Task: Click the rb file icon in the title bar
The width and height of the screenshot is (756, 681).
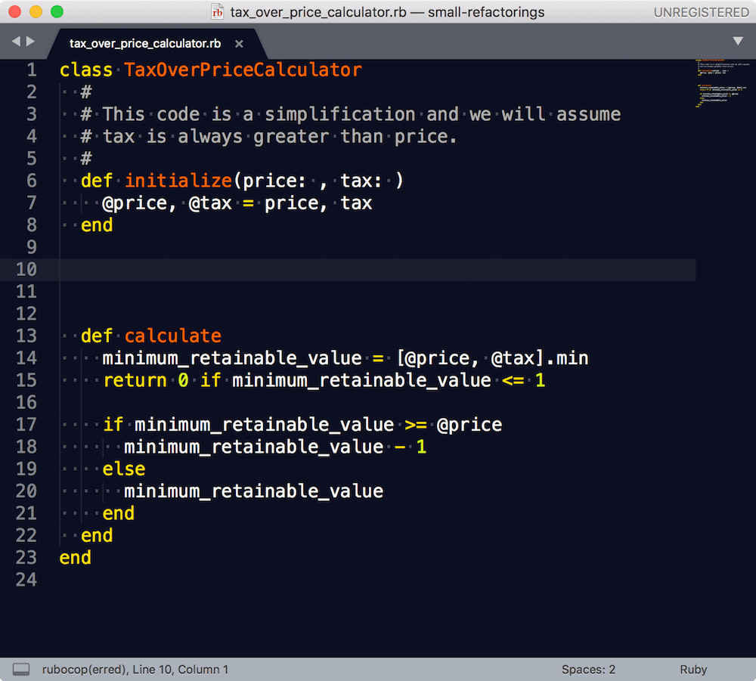Action: click(217, 12)
